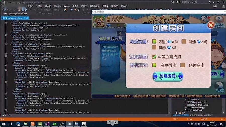Viewport: 226px width, 127px height.
Task: Pause debugging with the Break All icon
Action: pos(72,10)
